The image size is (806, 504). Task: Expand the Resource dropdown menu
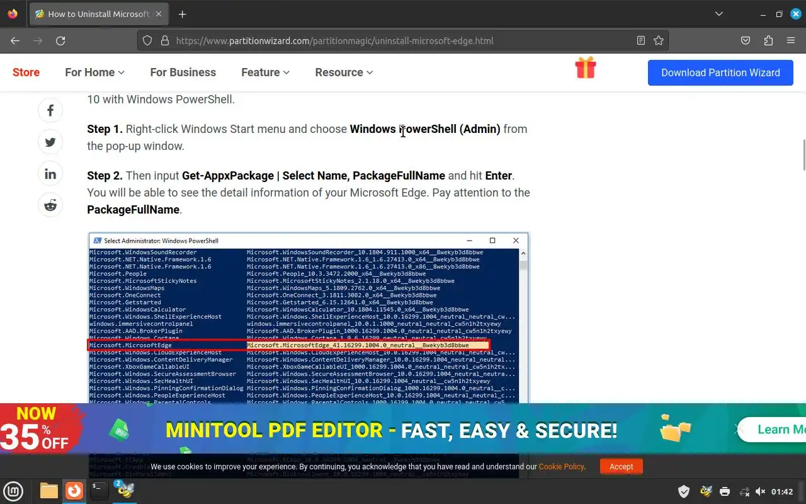click(x=344, y=72)
